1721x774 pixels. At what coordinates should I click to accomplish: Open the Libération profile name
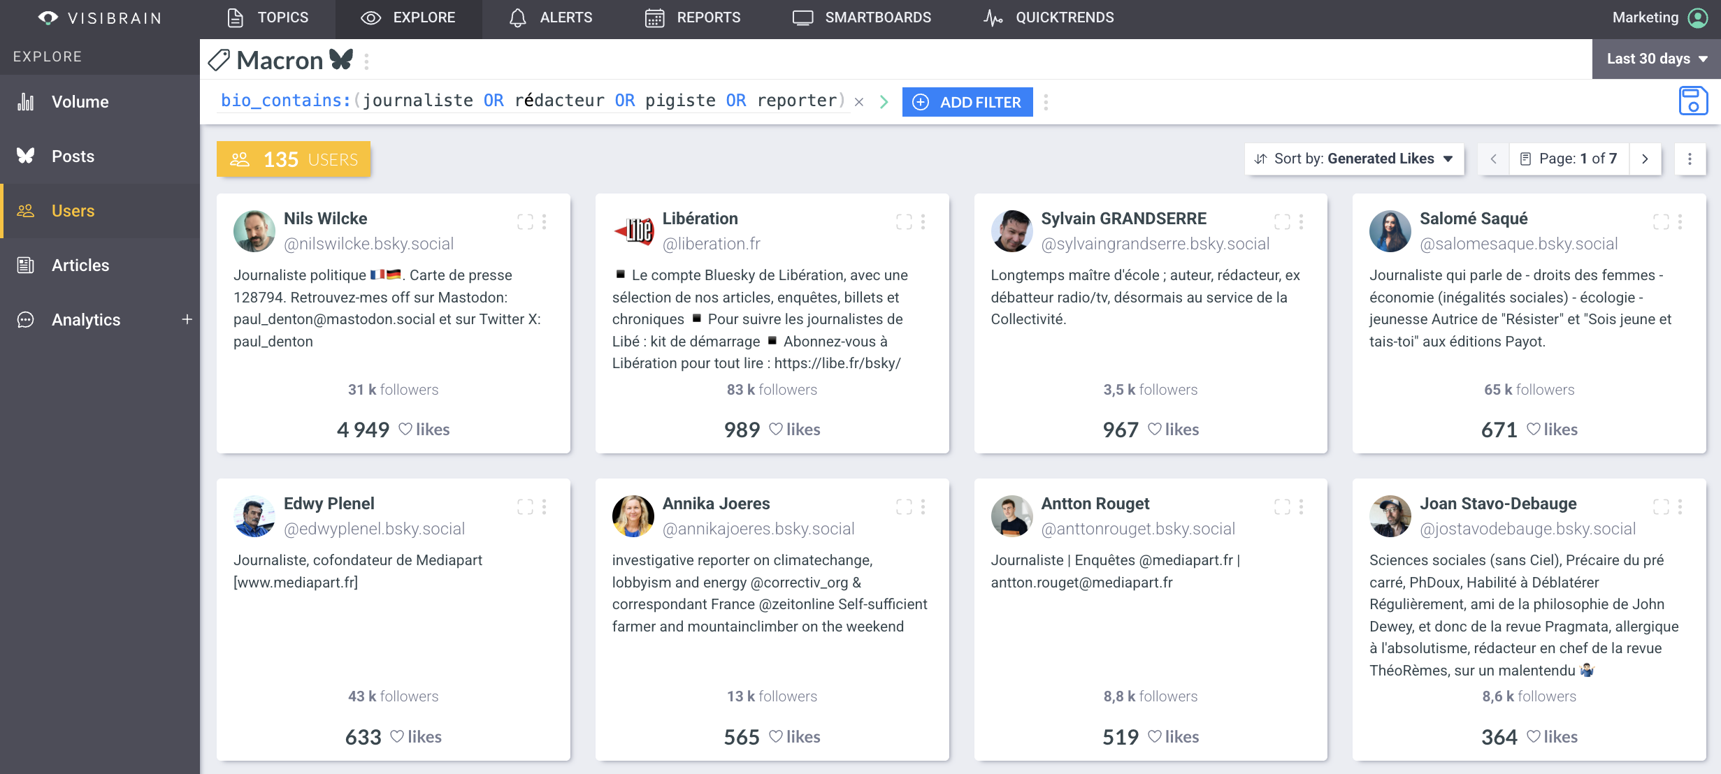[x=700, y=219]
